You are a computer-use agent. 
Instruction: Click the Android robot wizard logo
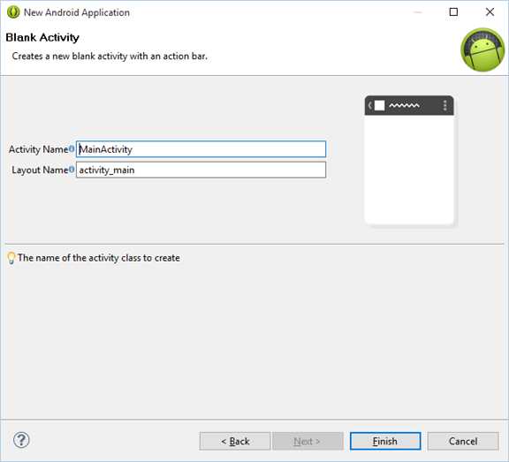pyautogui.click(x=482, y=49)
